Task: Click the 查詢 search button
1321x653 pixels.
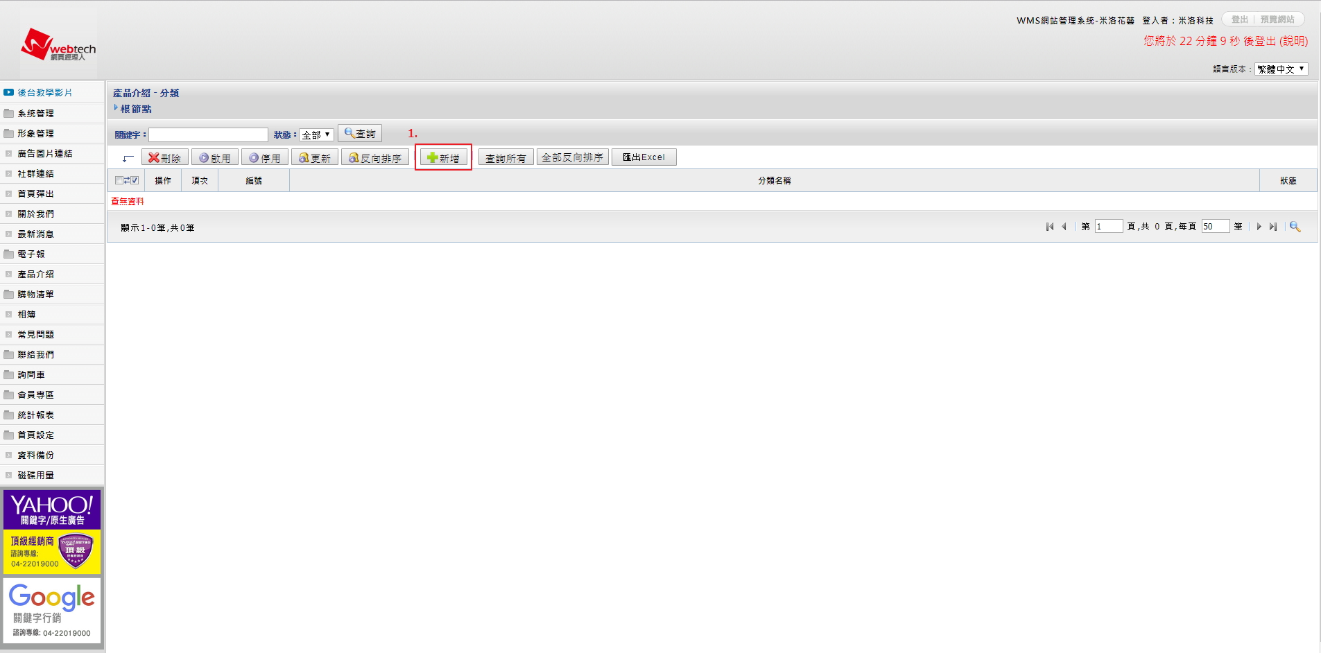Action: [360, 134]
